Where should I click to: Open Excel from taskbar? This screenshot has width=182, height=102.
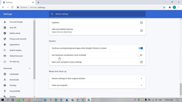click(56, 100)
